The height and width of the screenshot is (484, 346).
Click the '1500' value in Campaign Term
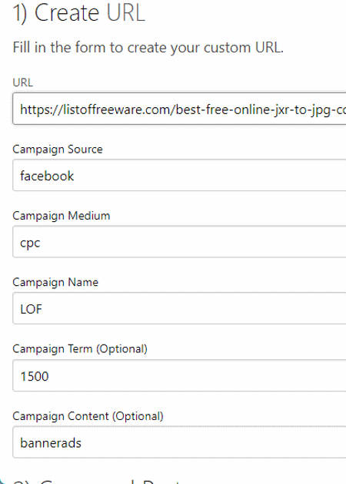point(35,376)
